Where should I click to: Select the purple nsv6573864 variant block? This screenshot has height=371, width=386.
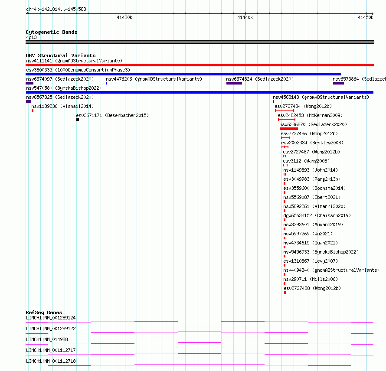[338, 83]
